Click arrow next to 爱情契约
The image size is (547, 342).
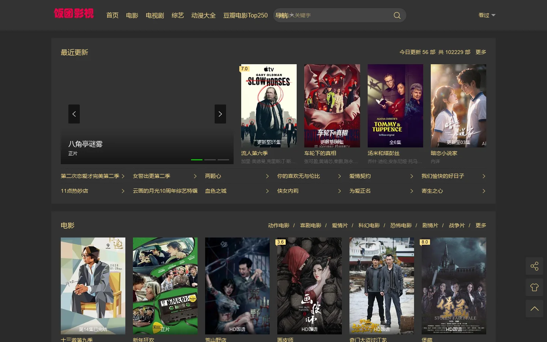click(x=412, y=176)
